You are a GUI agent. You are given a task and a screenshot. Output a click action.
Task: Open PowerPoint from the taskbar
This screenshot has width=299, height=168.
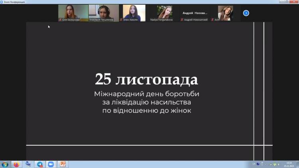tap(63, 164)
